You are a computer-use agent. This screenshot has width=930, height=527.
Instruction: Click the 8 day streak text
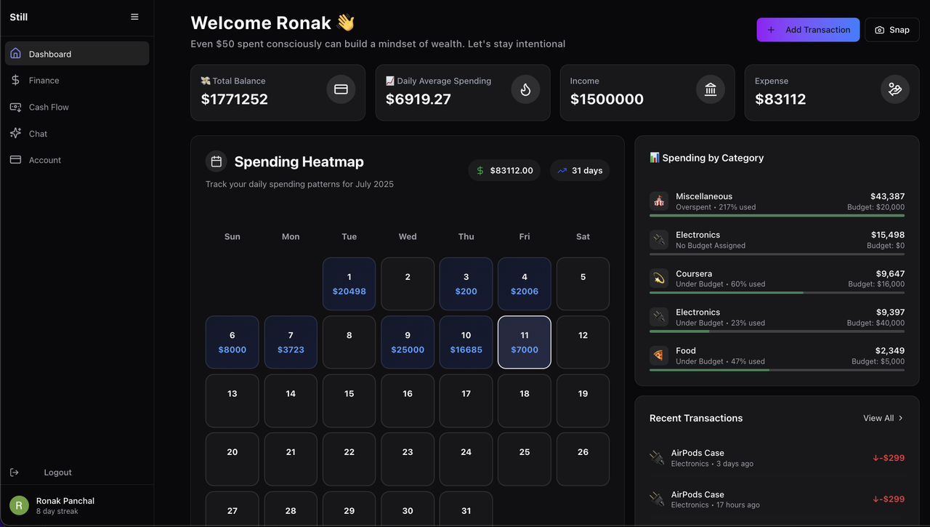[57, 512]
